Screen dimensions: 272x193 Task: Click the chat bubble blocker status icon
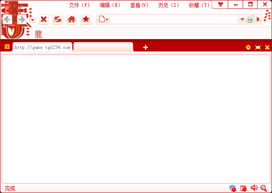(x=232, y=188)
